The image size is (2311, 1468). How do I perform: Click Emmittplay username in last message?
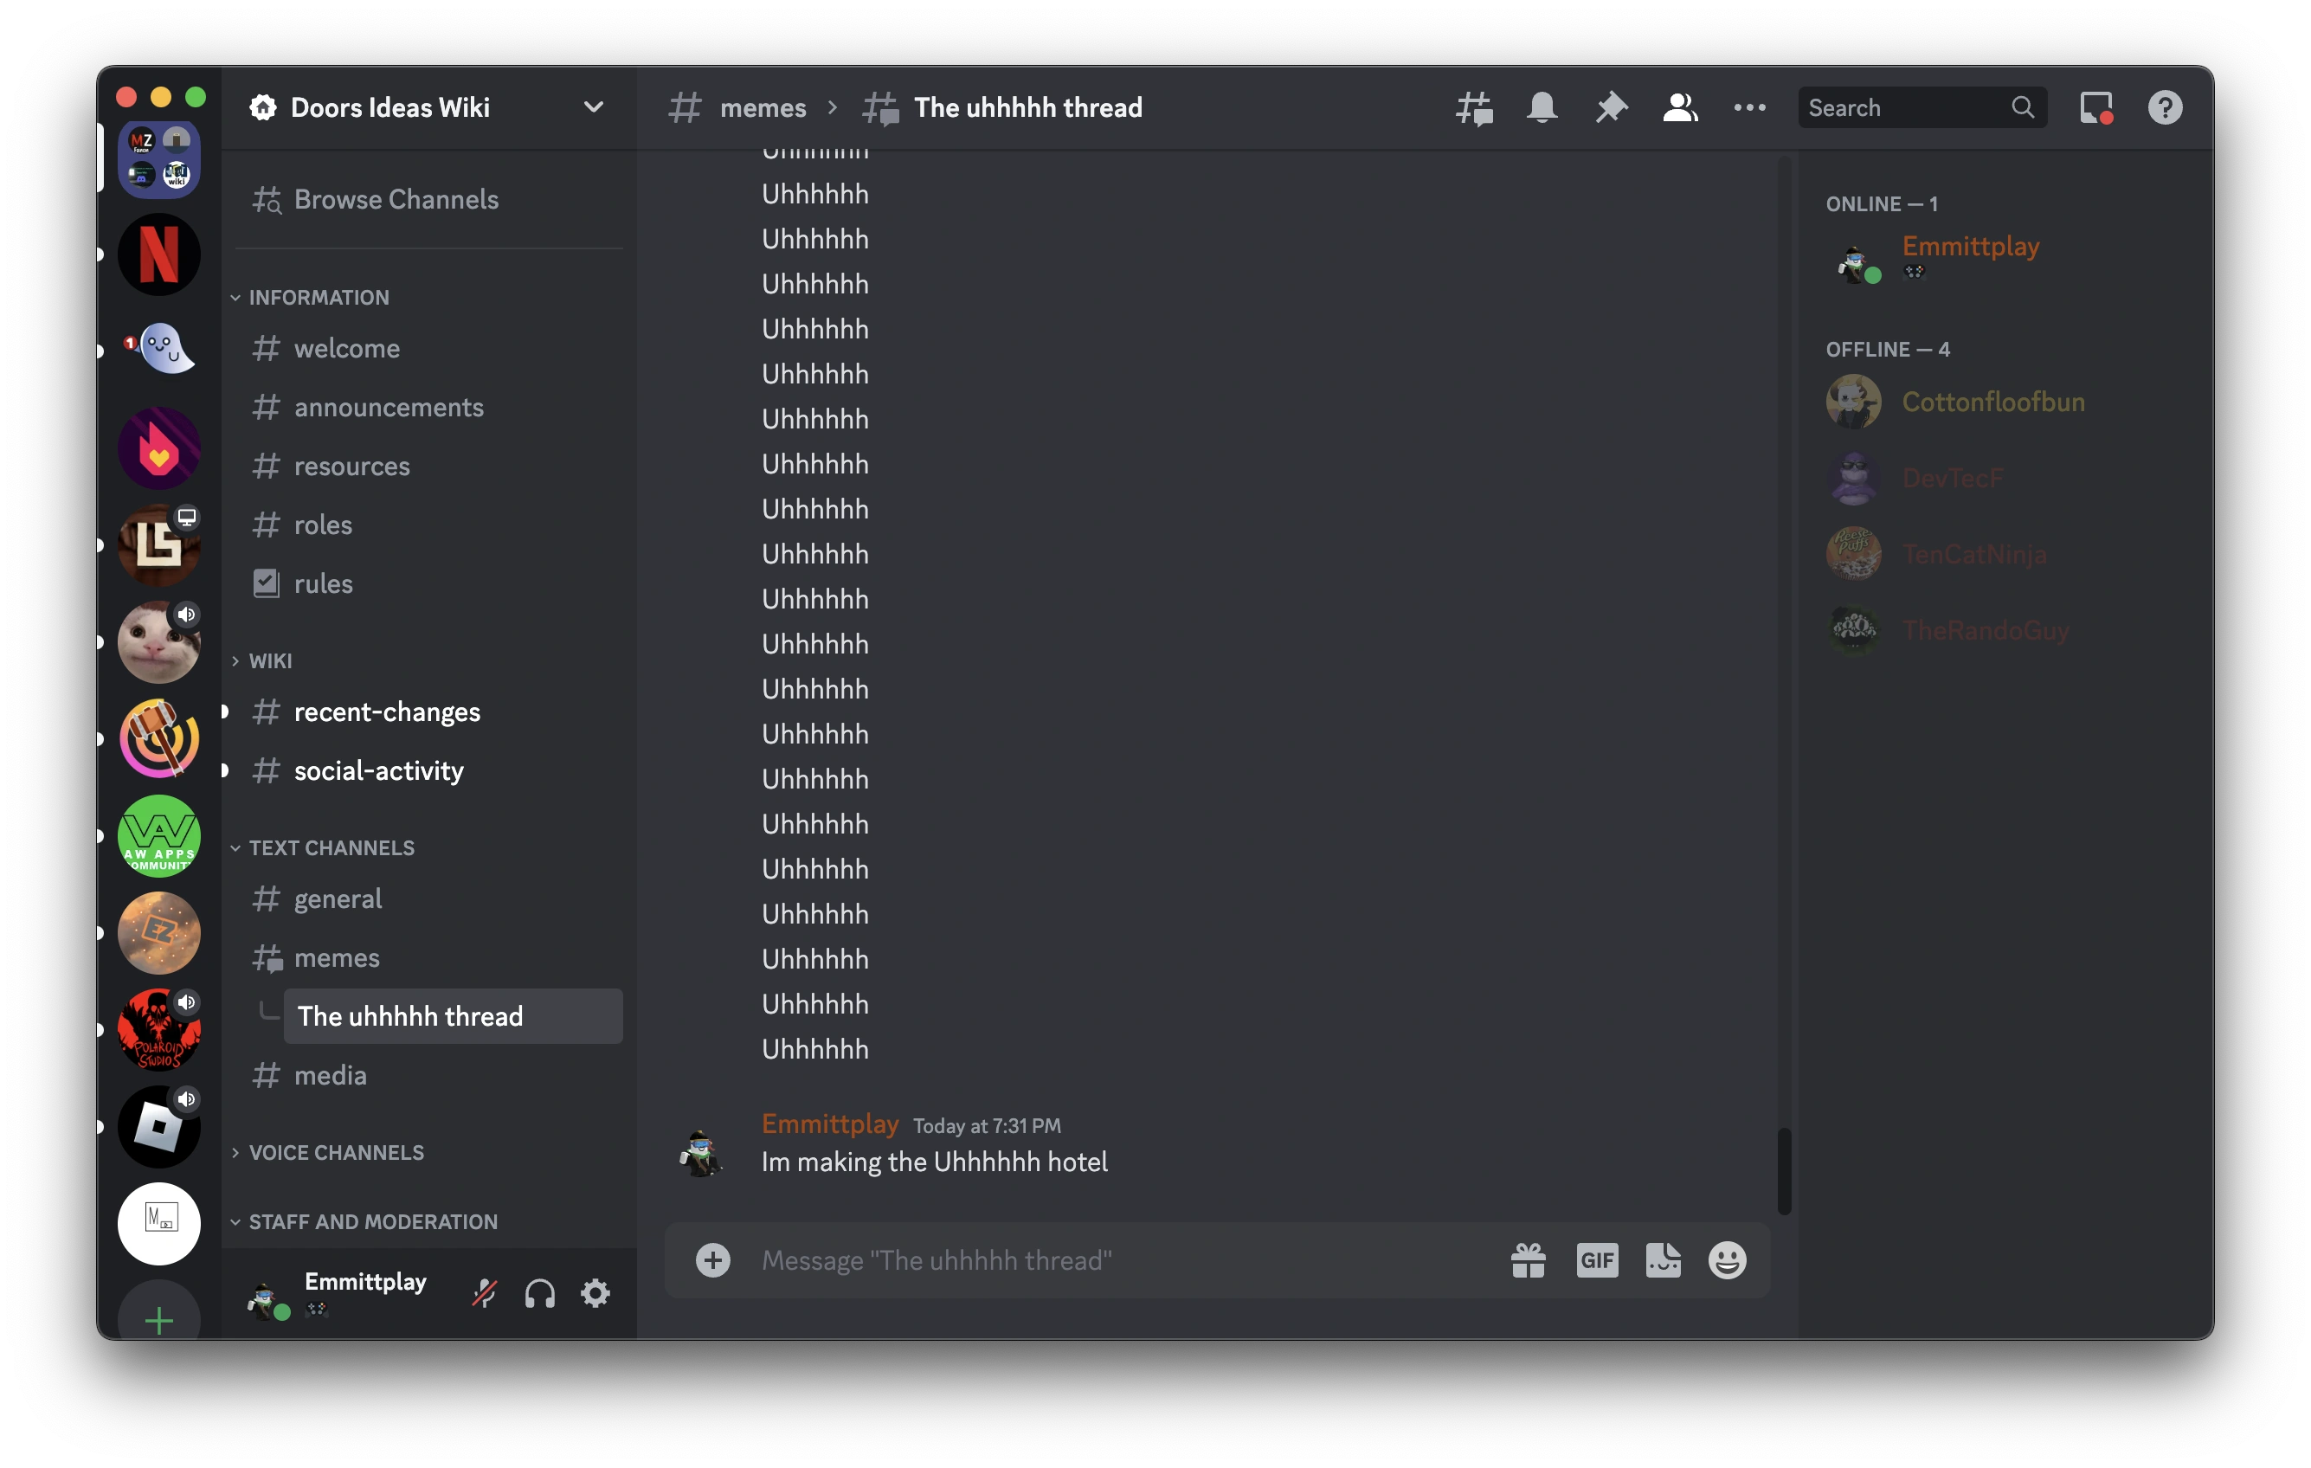tap(829, 1124)
